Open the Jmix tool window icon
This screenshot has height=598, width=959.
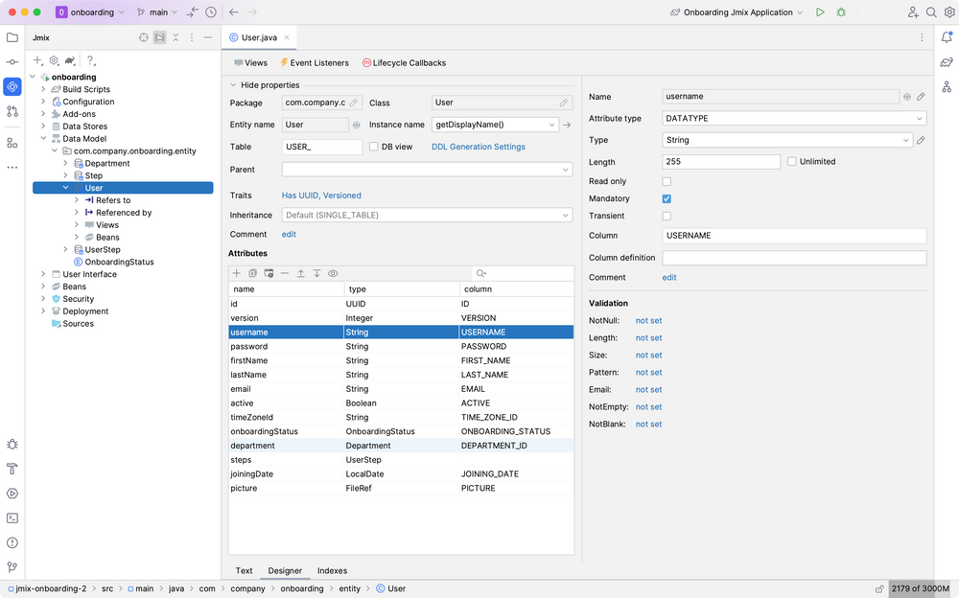(12, 87)
